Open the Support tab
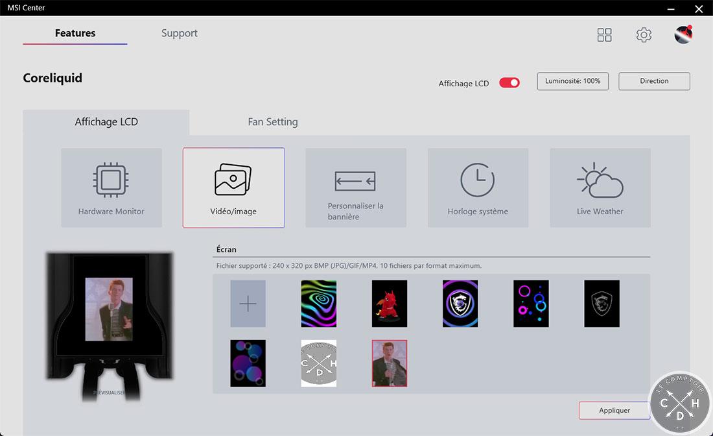The width and height of the screenshot is (713, 436). tap(180, 33)
